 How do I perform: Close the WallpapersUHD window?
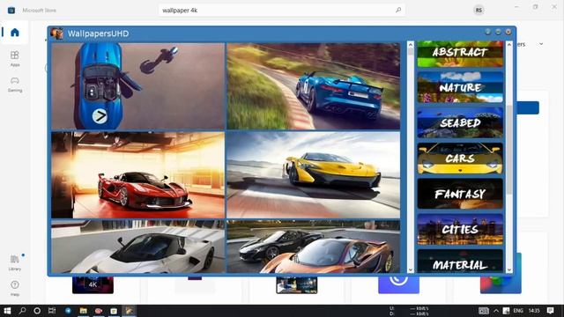tap(508, 32)
